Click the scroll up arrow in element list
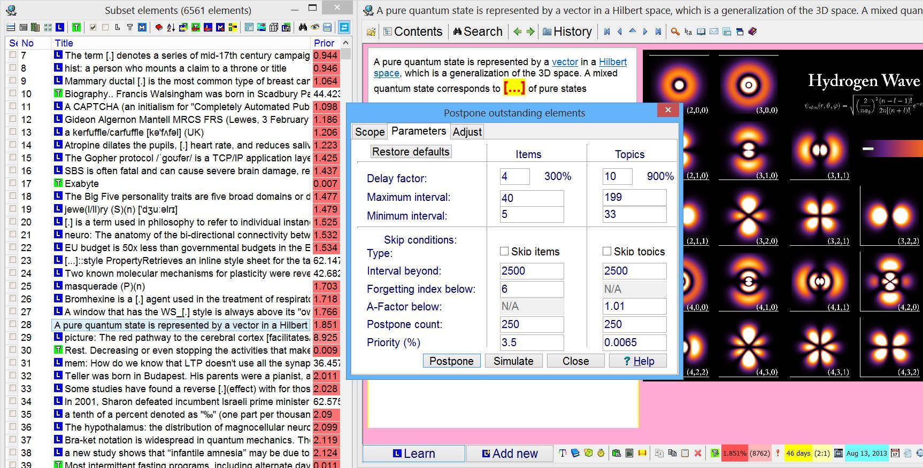 (346, 43)
